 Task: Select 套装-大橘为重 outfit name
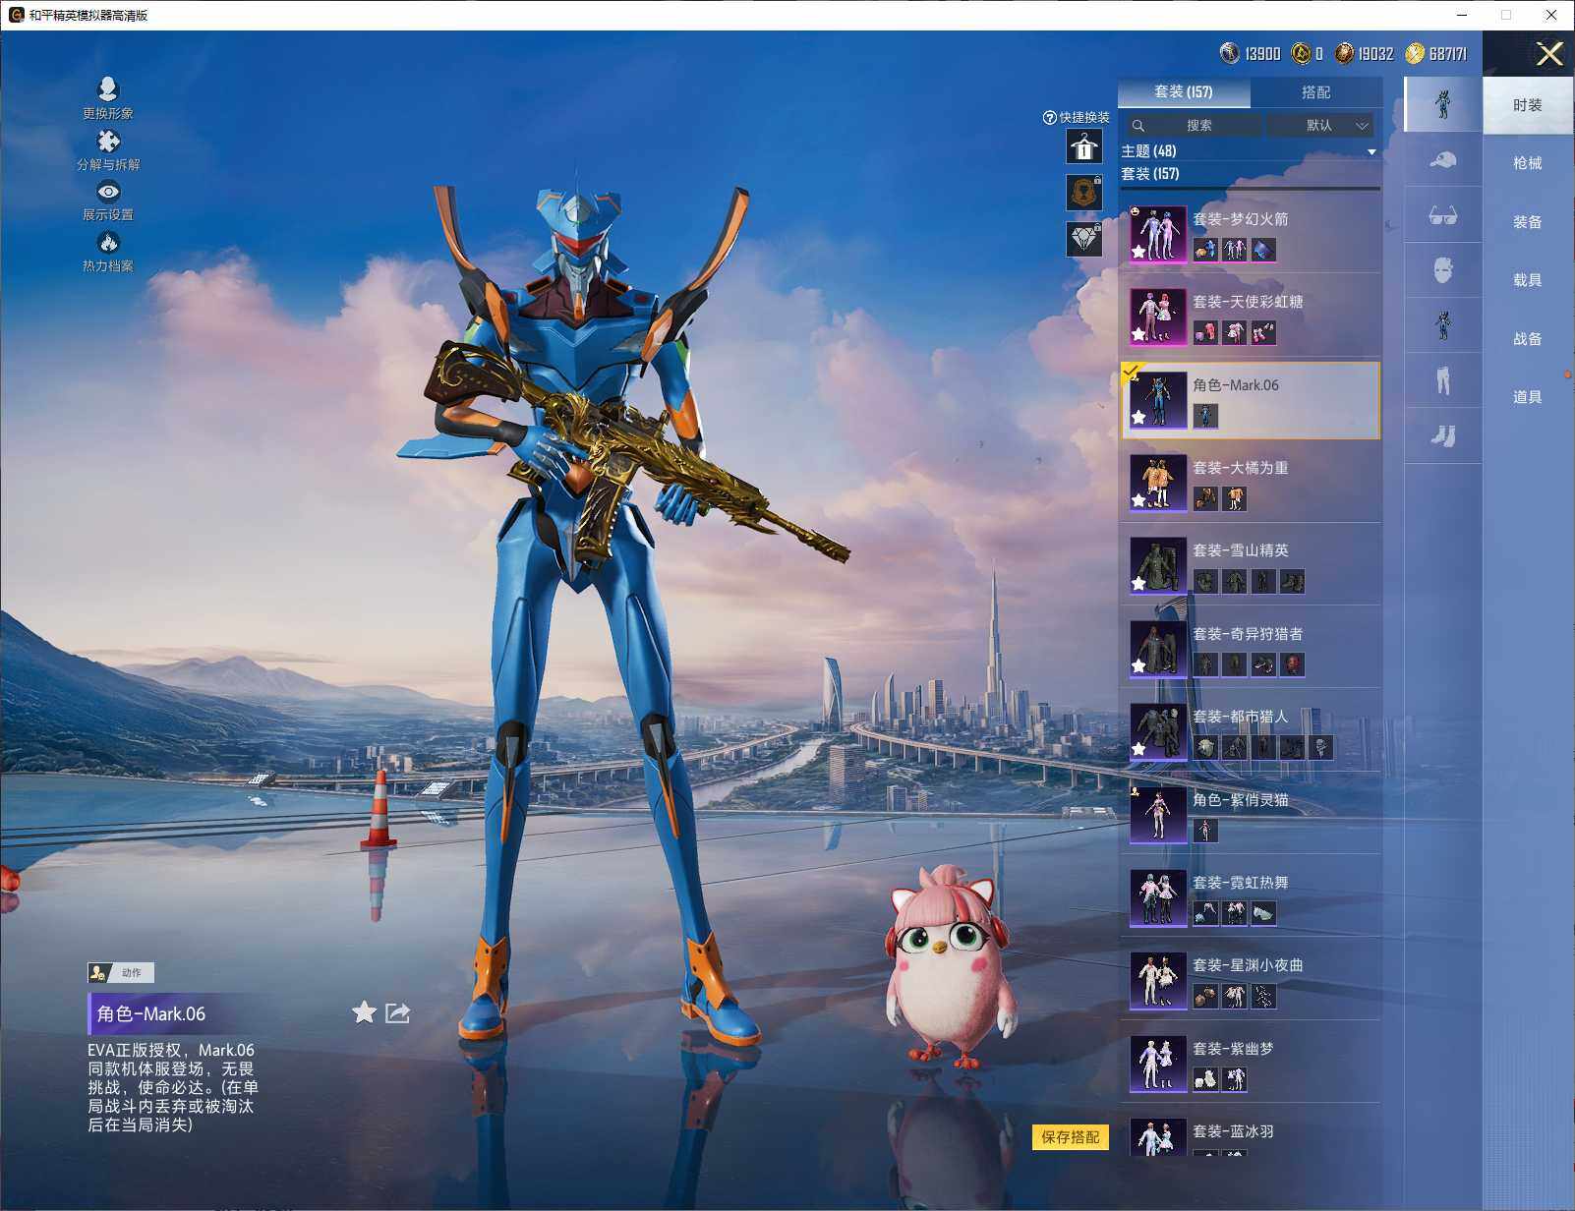[1241, 468]
